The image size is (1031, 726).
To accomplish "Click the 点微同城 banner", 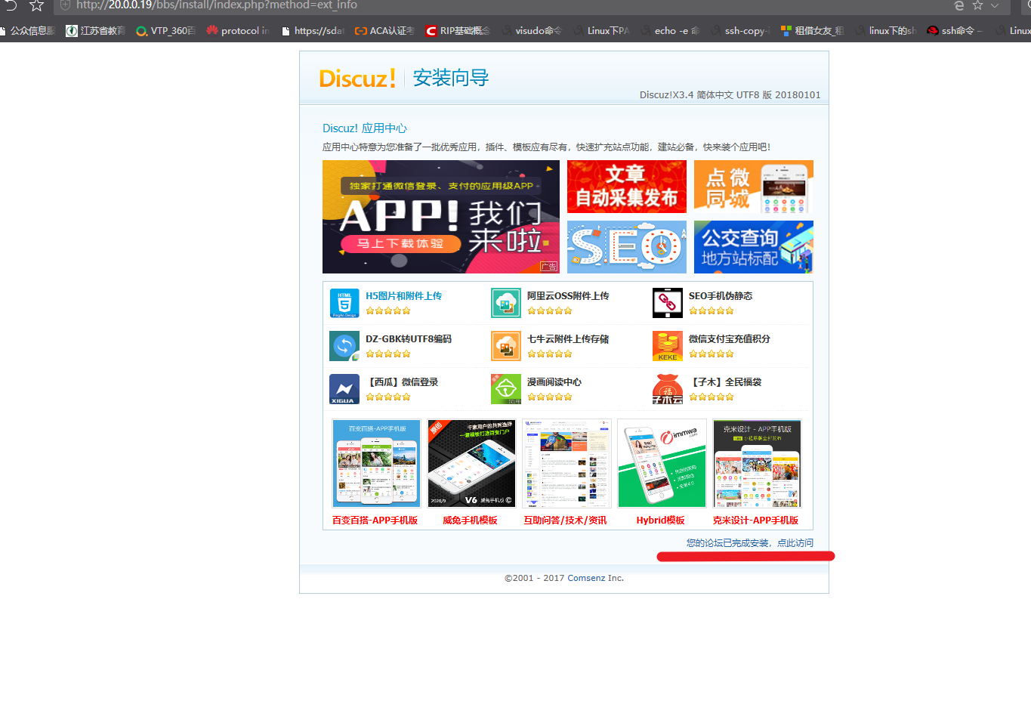I will [x=754, y=187].
